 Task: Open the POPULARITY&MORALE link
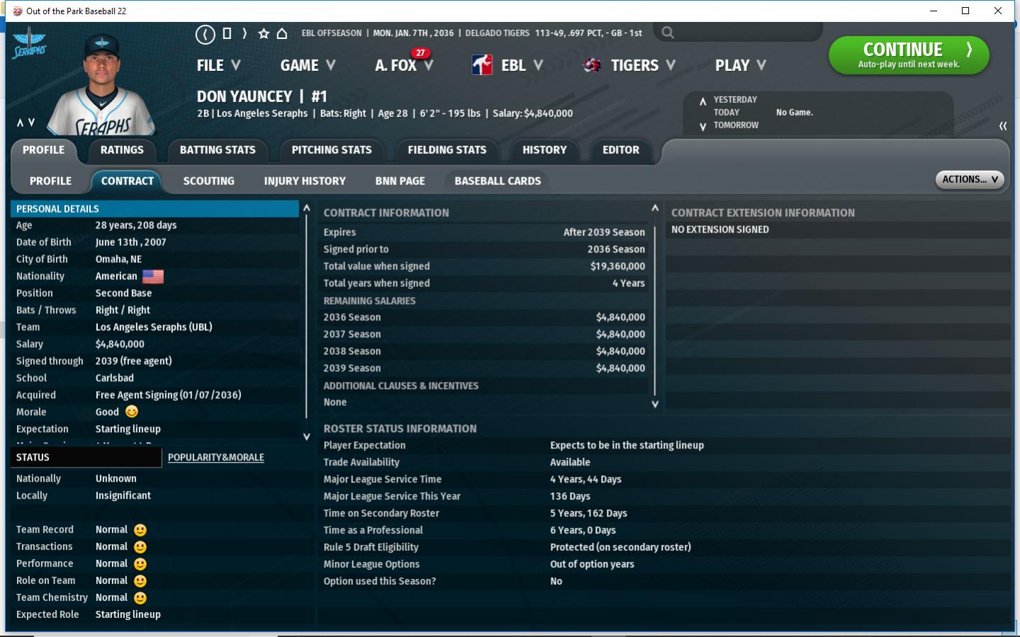215,458
